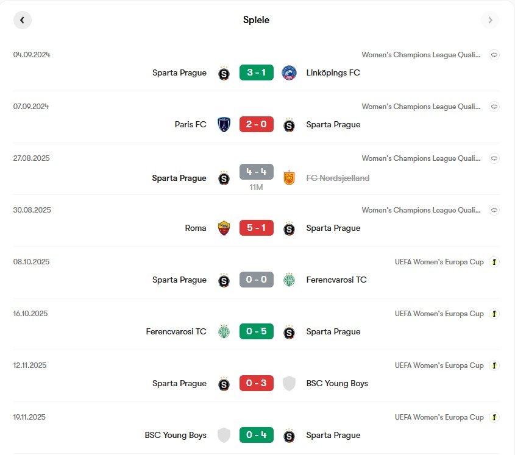Click Ferencvarosi TC crest in 08.10.2025 match

(x=289, y=280)
